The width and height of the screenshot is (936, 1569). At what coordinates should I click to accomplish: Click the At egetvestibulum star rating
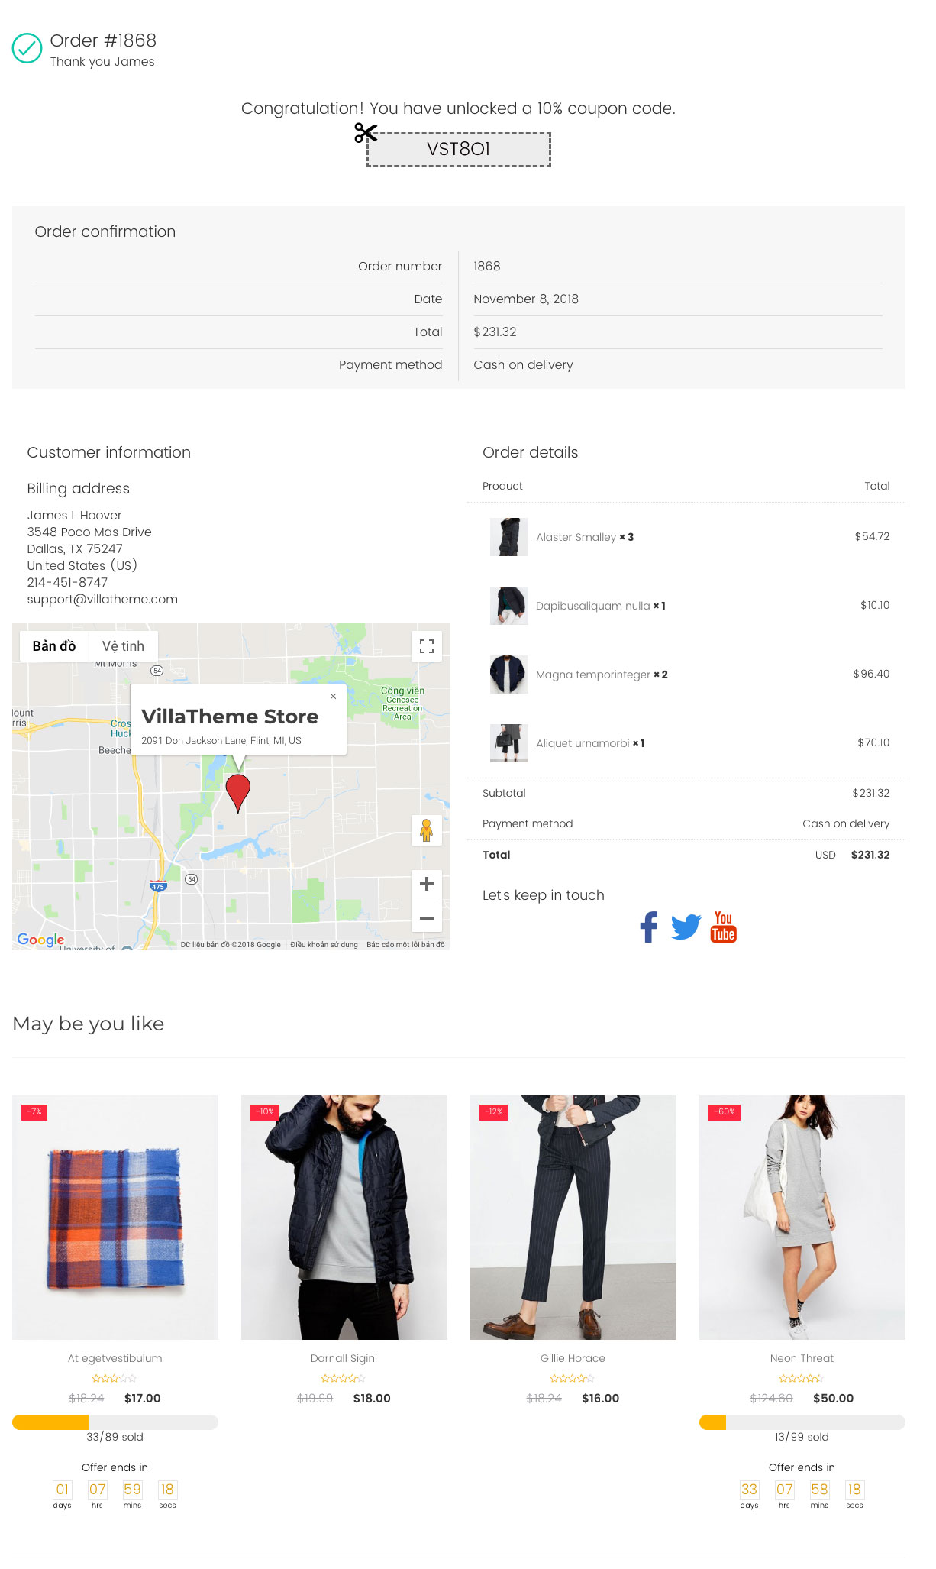(x=115, y=1379)
